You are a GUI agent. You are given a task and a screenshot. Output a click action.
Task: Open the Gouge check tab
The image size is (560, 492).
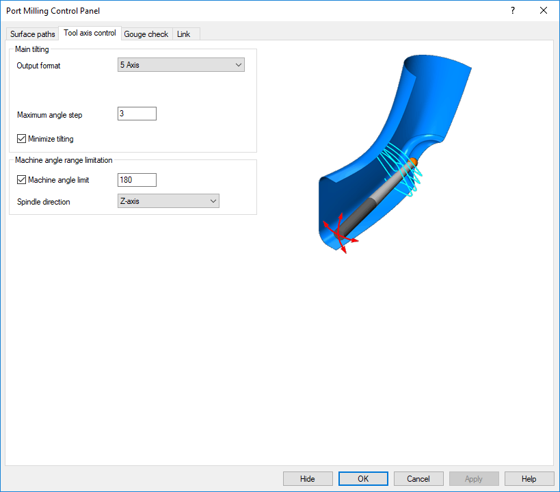pyautogui.click(x=146, y=34)
